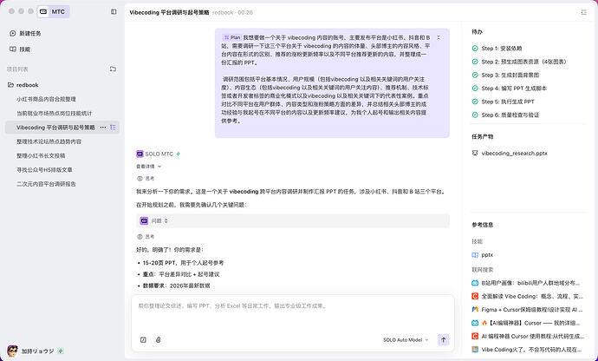Click the add project folder icon

click(x=113, y=69)
